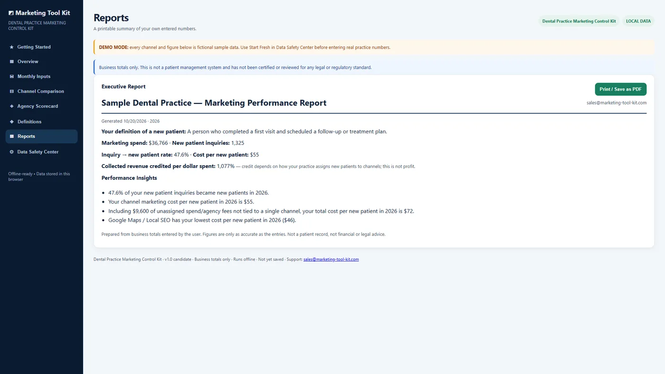
Task: Click the Monthly Inputs sidebar icon
Action: [x=11, y=76]
